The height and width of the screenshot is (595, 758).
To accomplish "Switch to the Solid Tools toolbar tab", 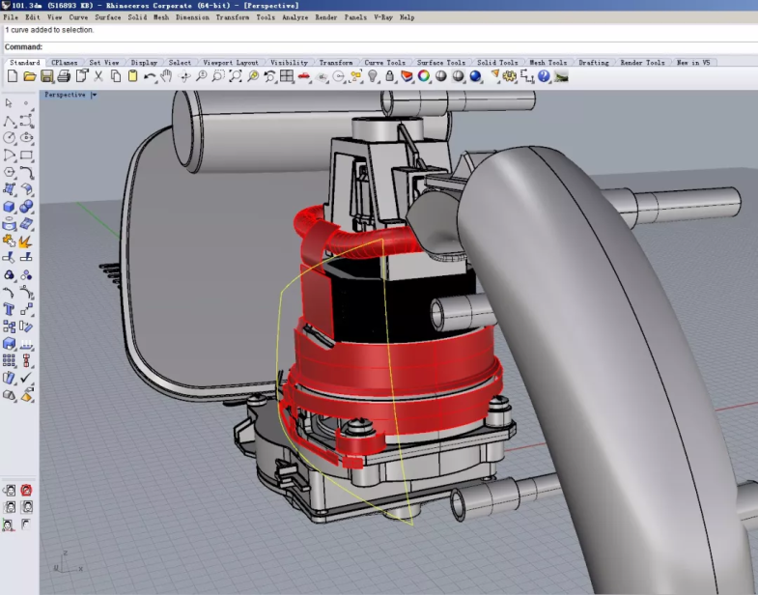I will click(498, 63).
